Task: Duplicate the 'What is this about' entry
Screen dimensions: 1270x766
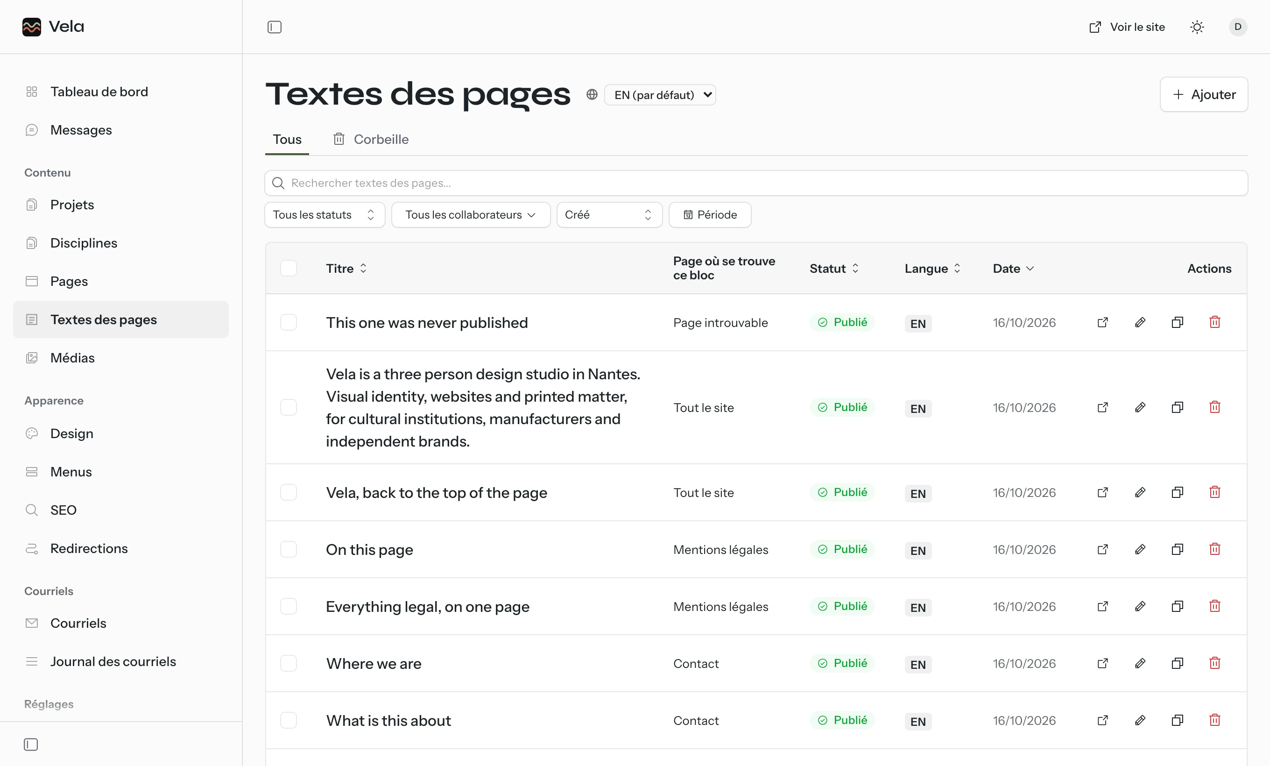Action: click(x=1177, y=720)
